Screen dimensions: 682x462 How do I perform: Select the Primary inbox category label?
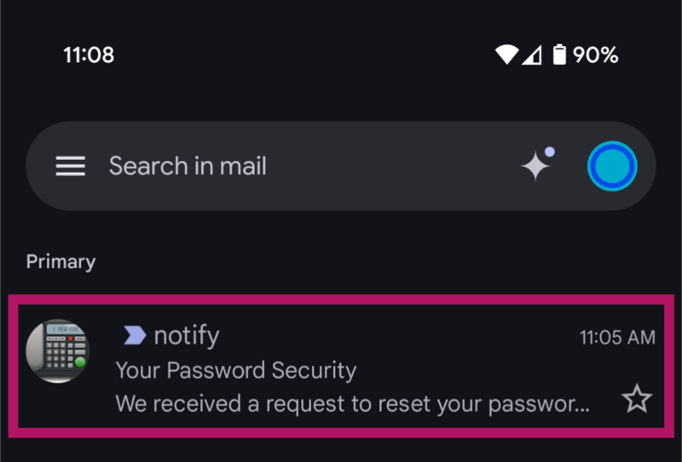[x=61, y=261]
